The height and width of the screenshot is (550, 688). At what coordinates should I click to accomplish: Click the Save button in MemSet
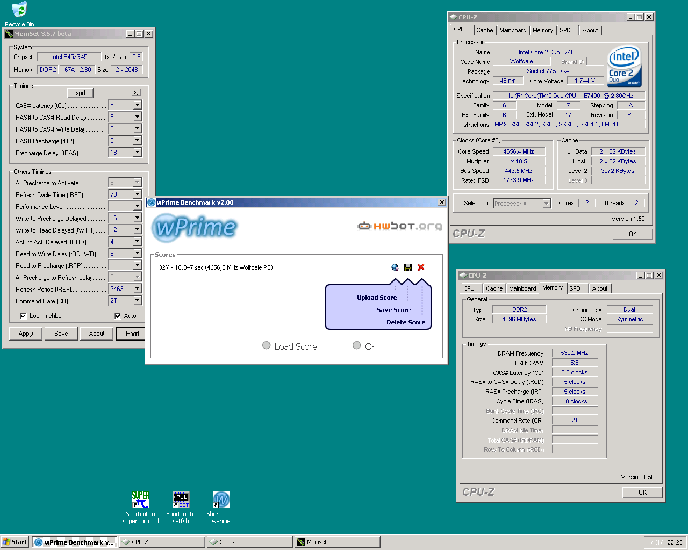(x=61, y=334)
